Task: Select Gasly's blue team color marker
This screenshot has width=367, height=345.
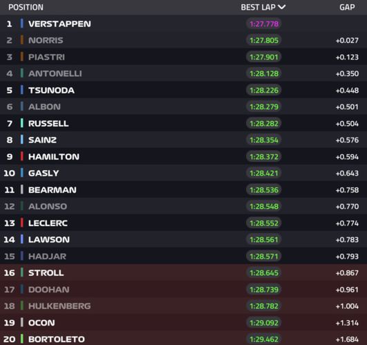Action: (x=21, y=173)
